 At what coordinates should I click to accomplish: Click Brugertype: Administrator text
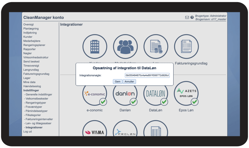coord(211,16)
